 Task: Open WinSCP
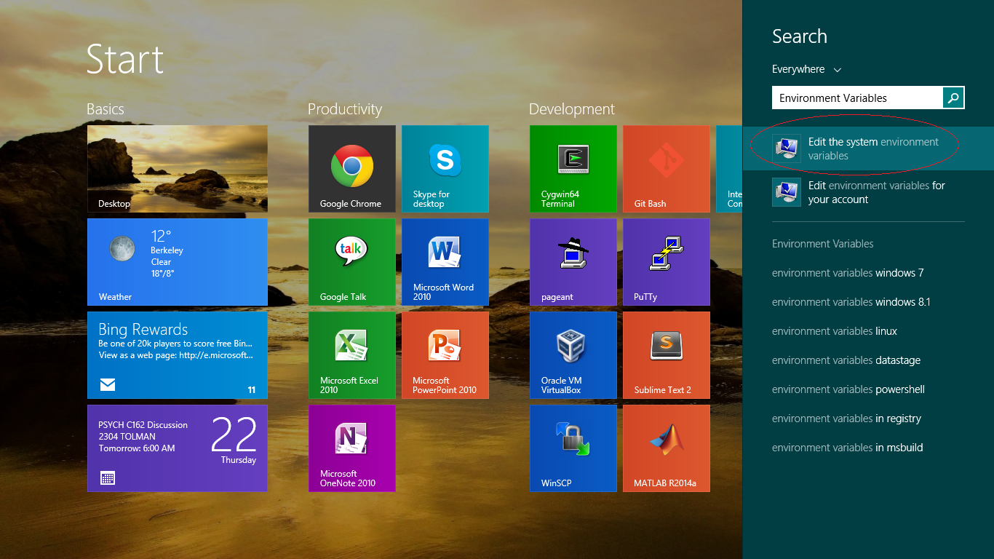pos(573,448)
